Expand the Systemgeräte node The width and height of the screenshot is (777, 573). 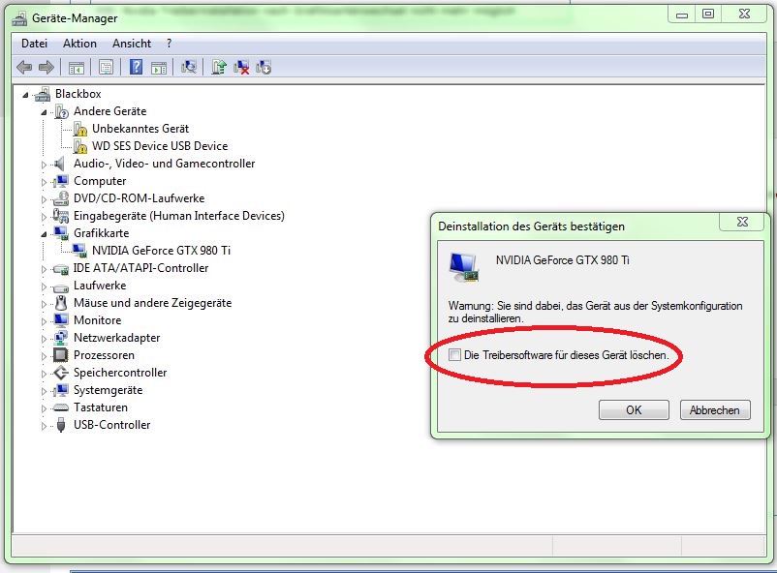pyautogui.click(x=44, y=391)
